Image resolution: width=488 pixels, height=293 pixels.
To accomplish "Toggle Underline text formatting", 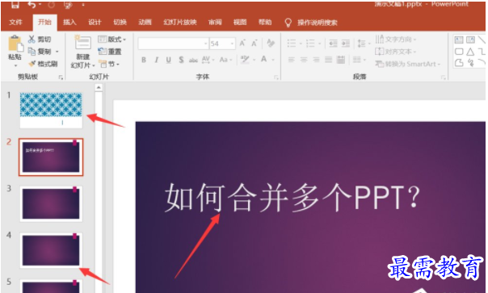I will (168, 60).
